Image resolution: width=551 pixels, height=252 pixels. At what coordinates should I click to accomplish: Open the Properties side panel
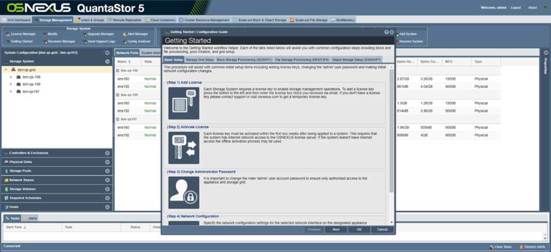point(545,66)
